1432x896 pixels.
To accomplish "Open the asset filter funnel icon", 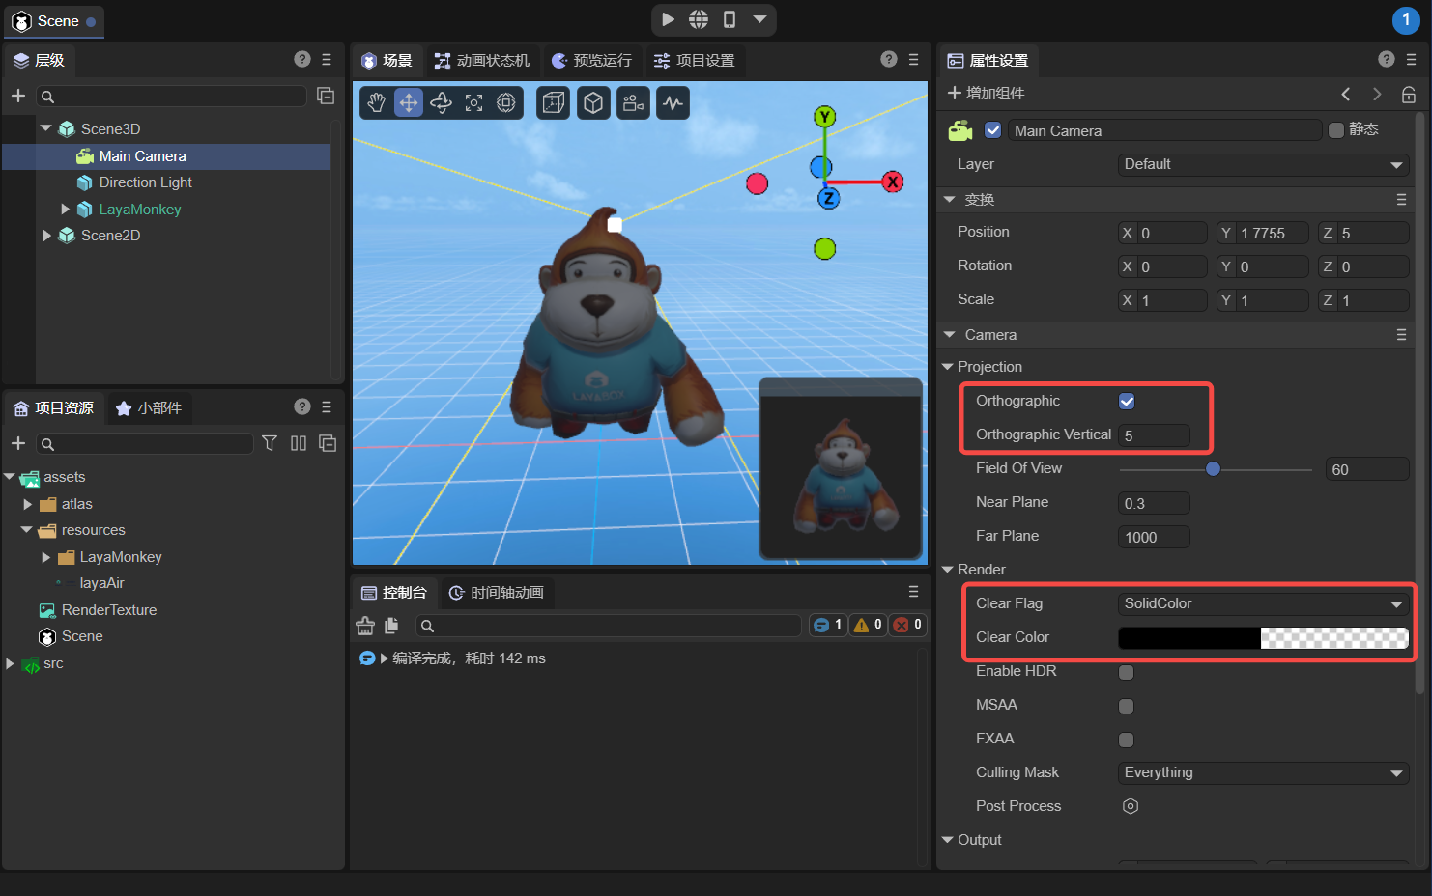I will (270, 443).
